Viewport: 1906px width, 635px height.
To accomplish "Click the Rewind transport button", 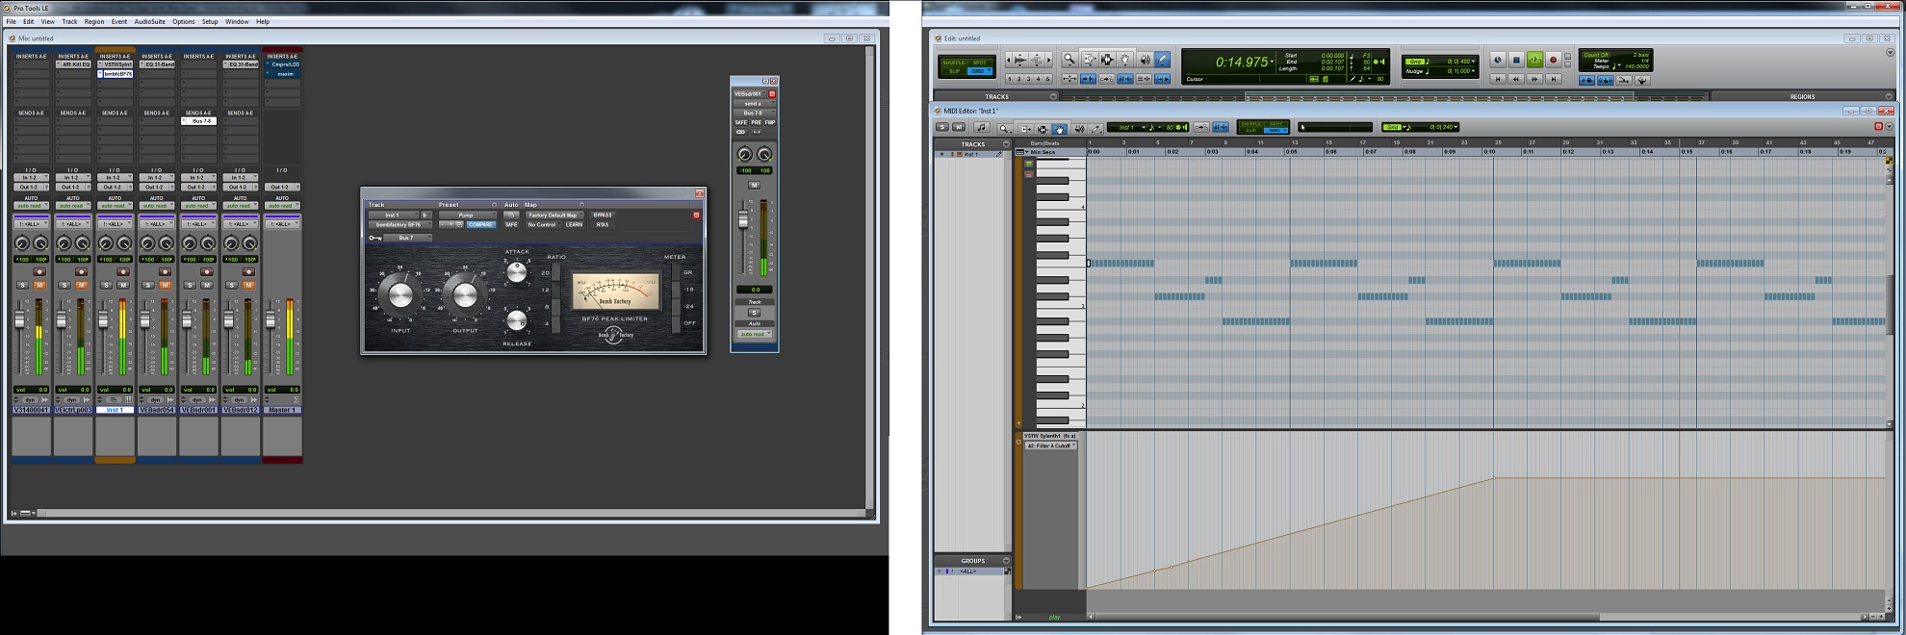I will (1516, 79).
